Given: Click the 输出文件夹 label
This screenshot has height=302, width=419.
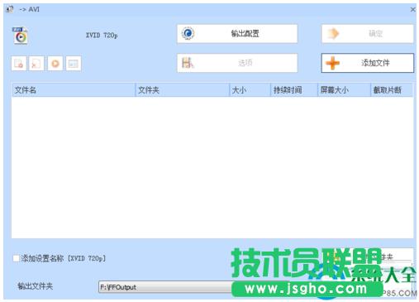Looking at the screenshot, I should tap(35, 286).
